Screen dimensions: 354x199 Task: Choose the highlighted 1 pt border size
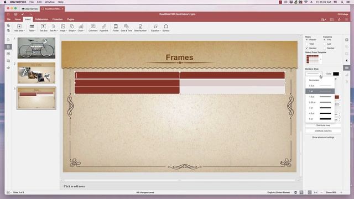tap(320, 91)
